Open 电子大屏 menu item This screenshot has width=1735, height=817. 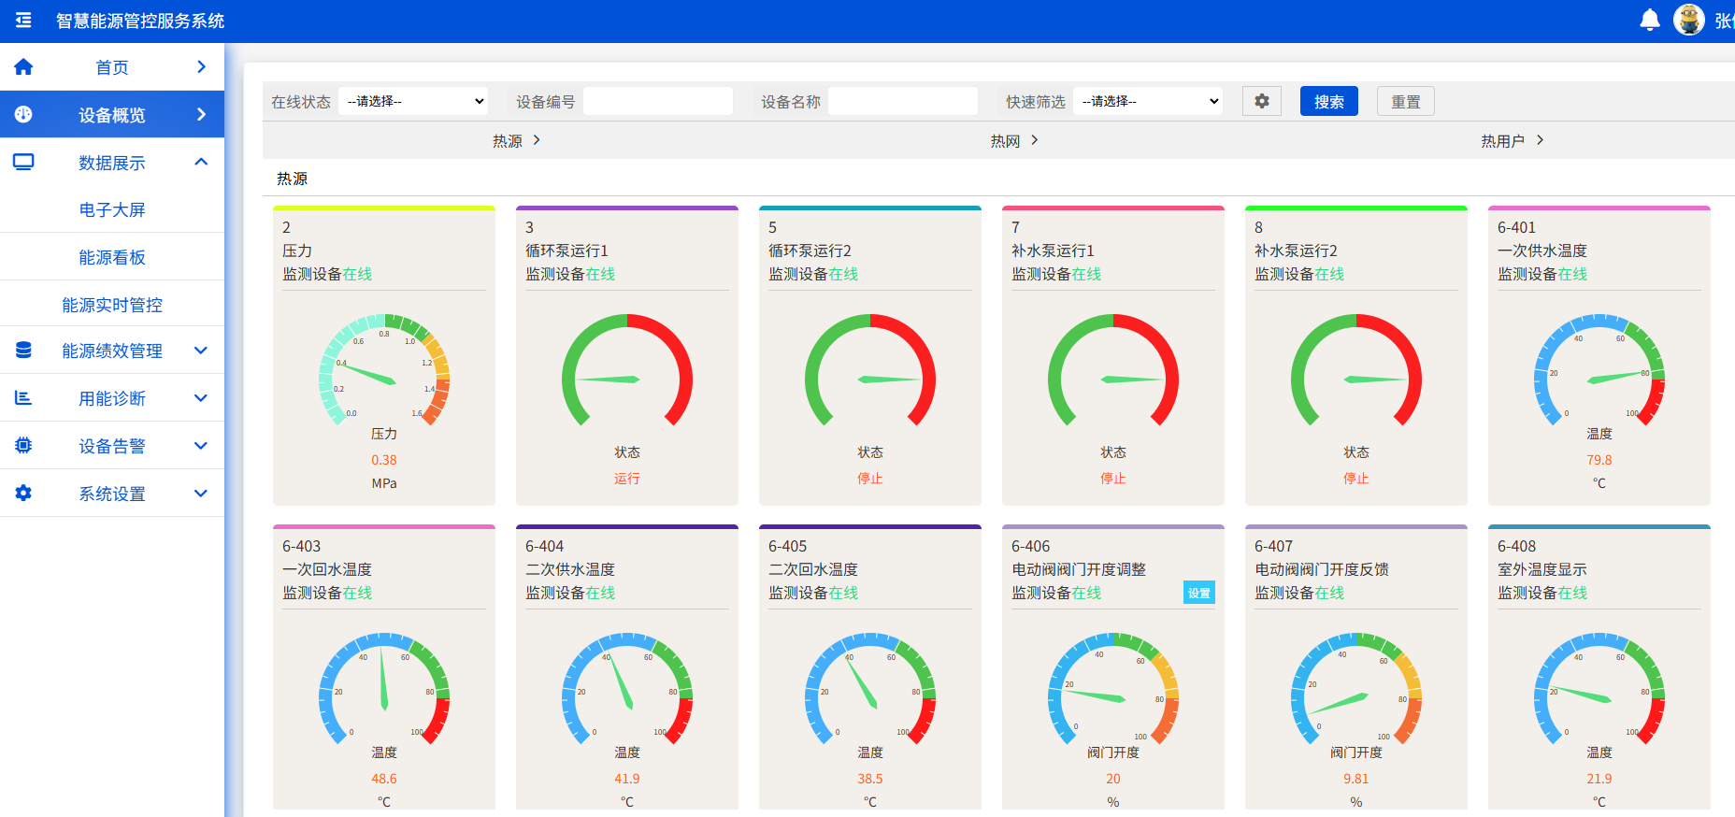pos(112,210)
